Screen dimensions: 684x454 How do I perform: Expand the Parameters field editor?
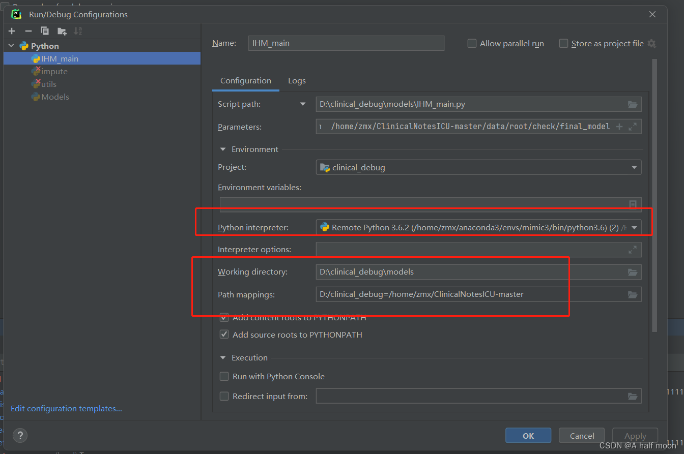tap(633, 127)
